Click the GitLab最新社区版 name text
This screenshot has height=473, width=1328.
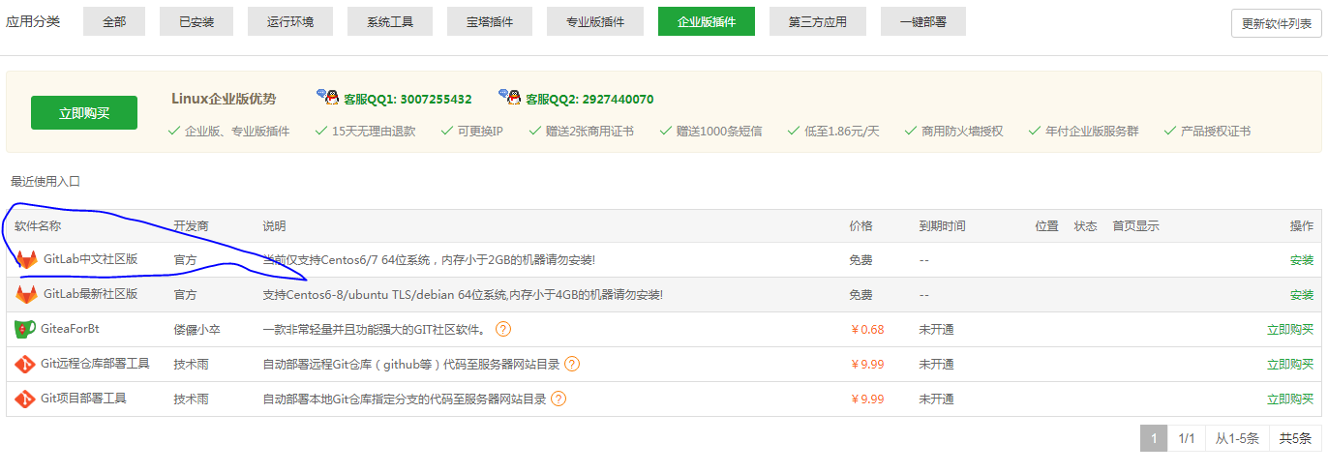90,294
